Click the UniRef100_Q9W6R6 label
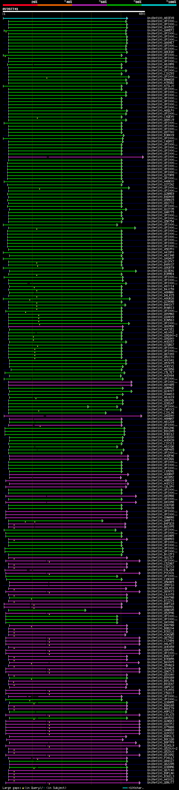Image resolution: width=179 pixels, height=790 pixels. pyautogui.click(x=161, y=518)
